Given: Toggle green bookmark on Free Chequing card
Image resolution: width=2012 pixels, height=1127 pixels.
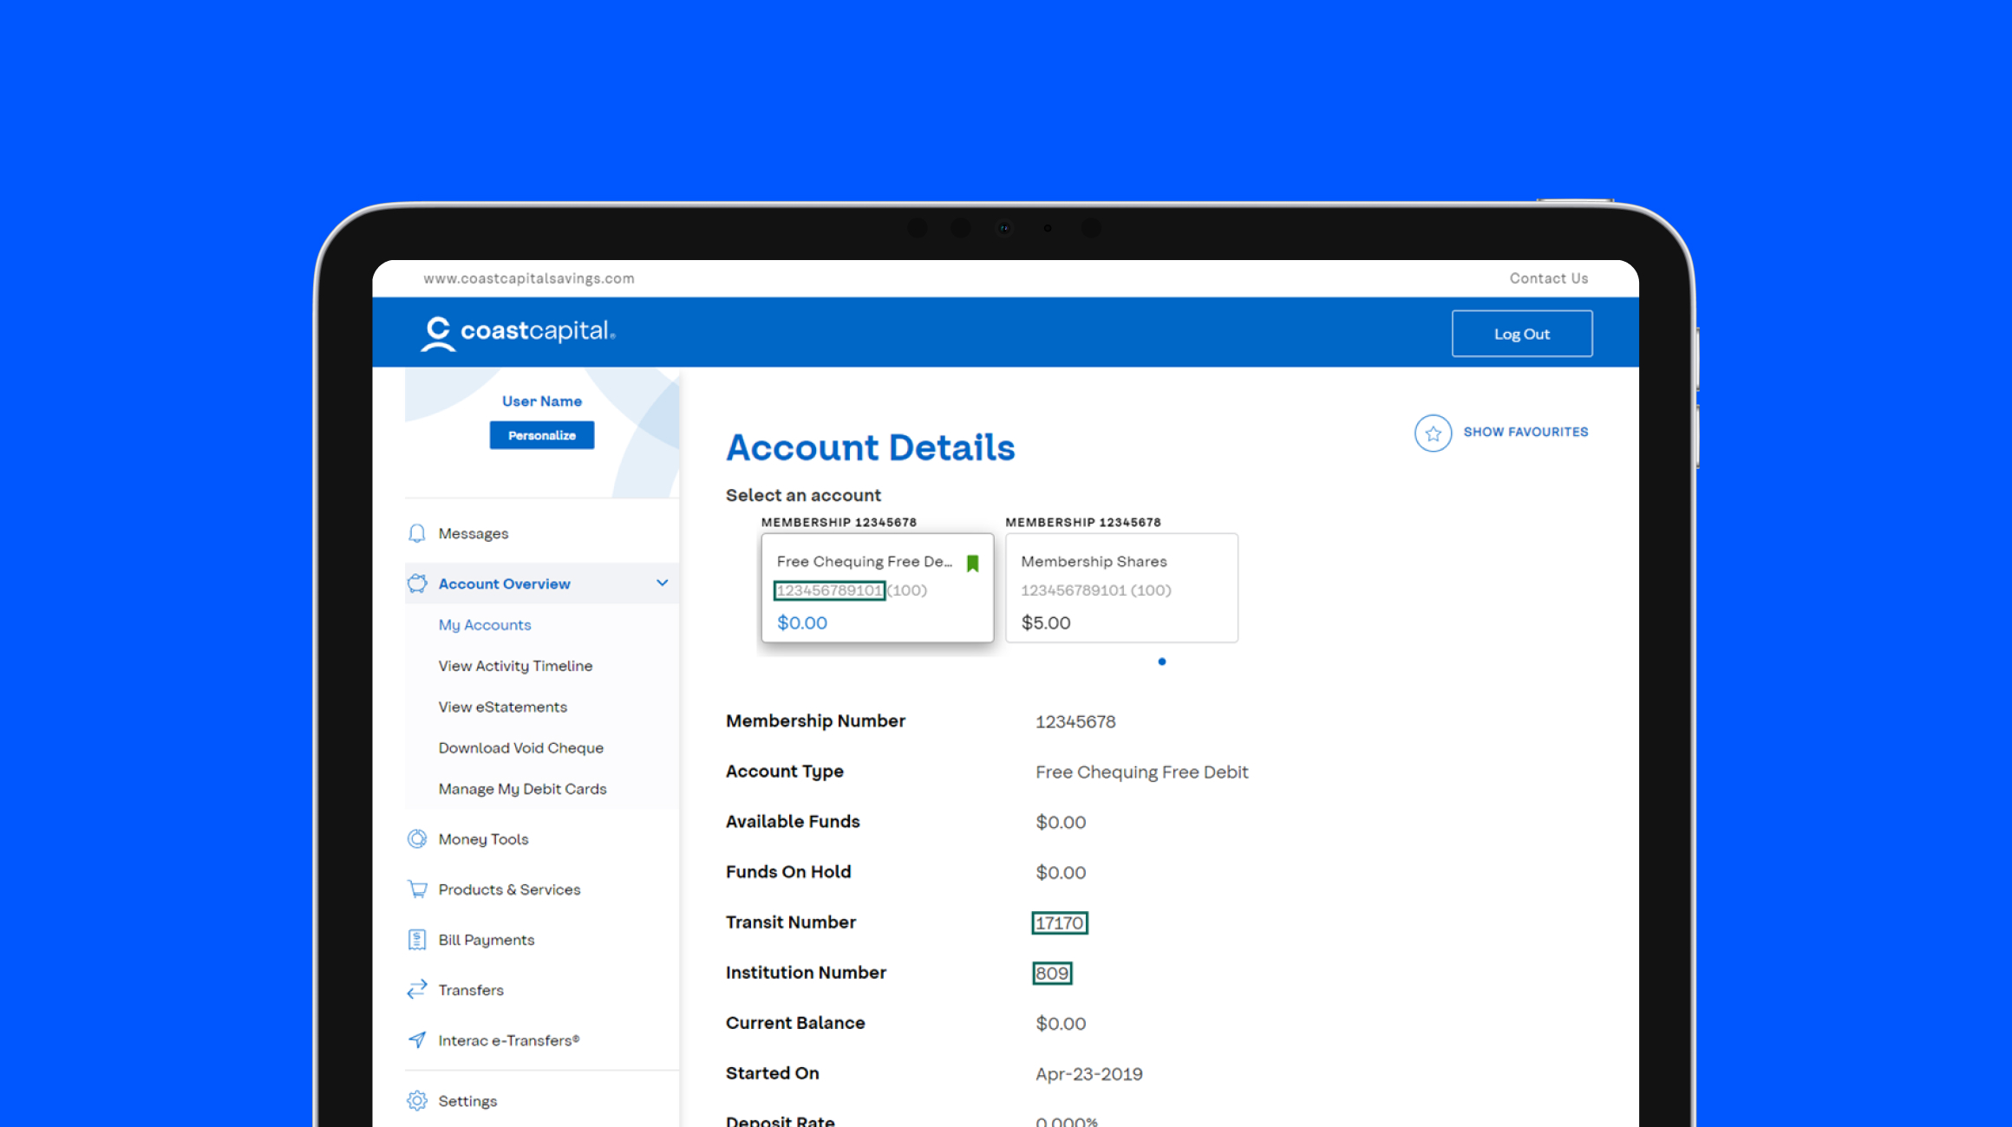Looking at the screenshot, I should 972,563.
